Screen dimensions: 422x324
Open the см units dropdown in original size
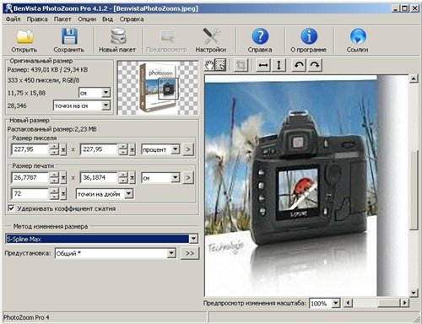(x=105, y=92)
